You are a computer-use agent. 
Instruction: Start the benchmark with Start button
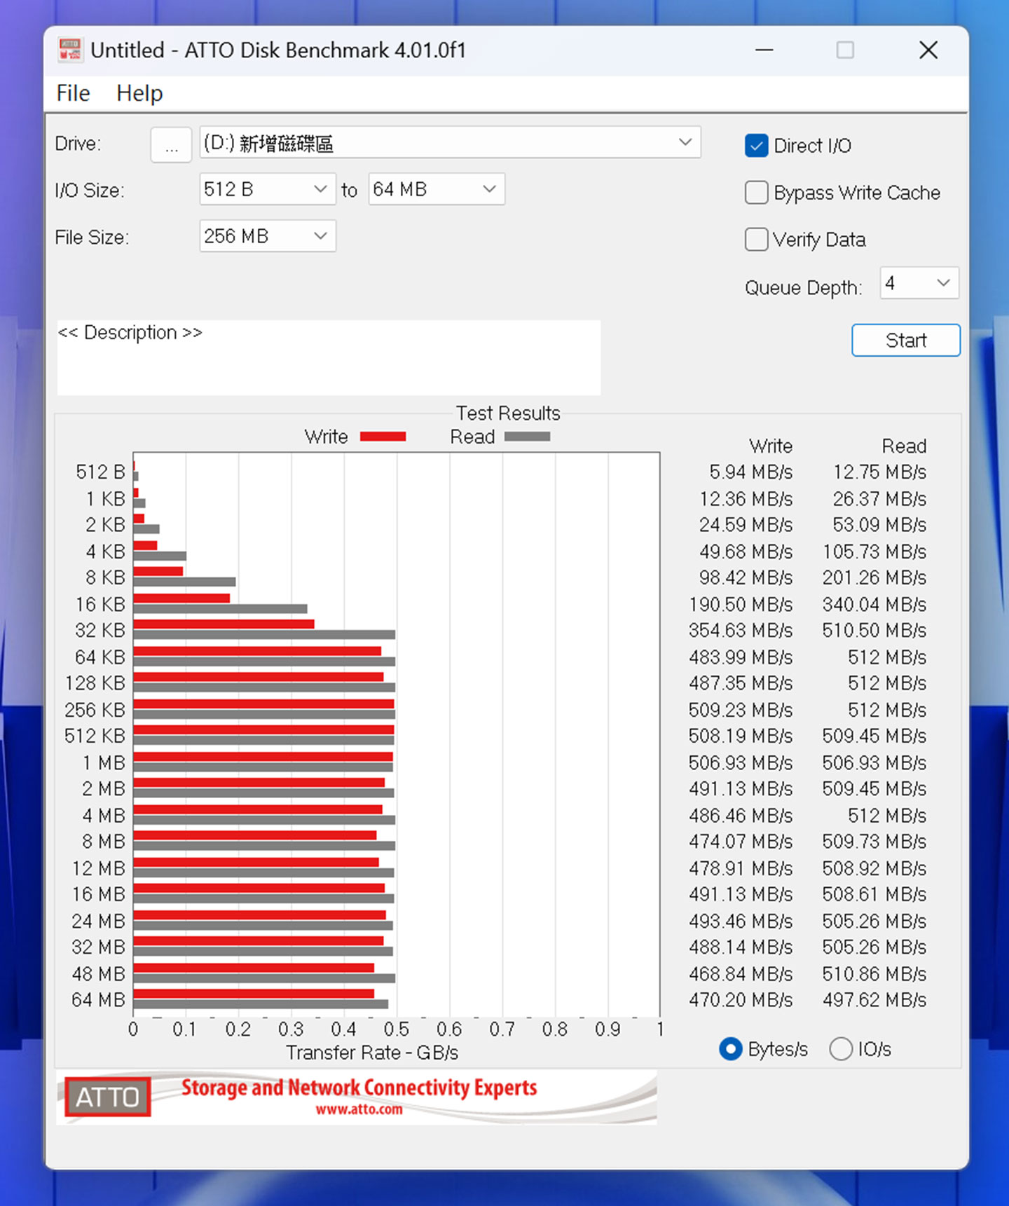click(906, 341)
